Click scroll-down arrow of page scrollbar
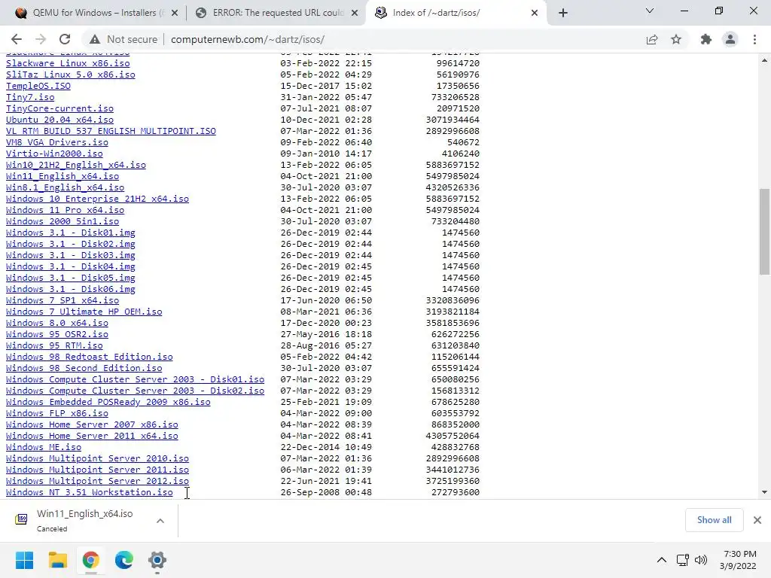The height and width of the screenshot is (578, 771). point(764,492)
